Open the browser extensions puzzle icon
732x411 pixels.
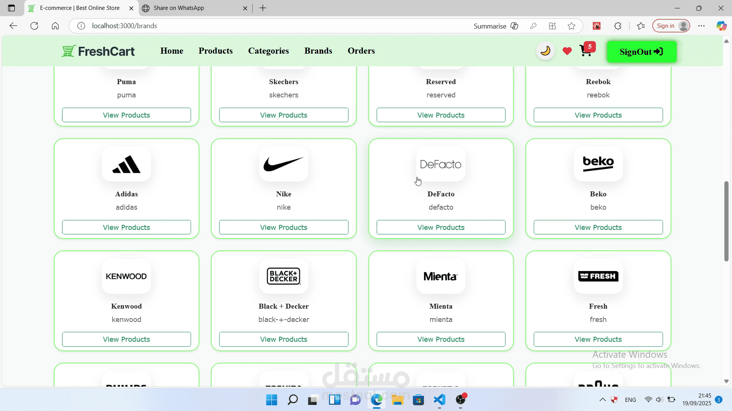(618, 26)
